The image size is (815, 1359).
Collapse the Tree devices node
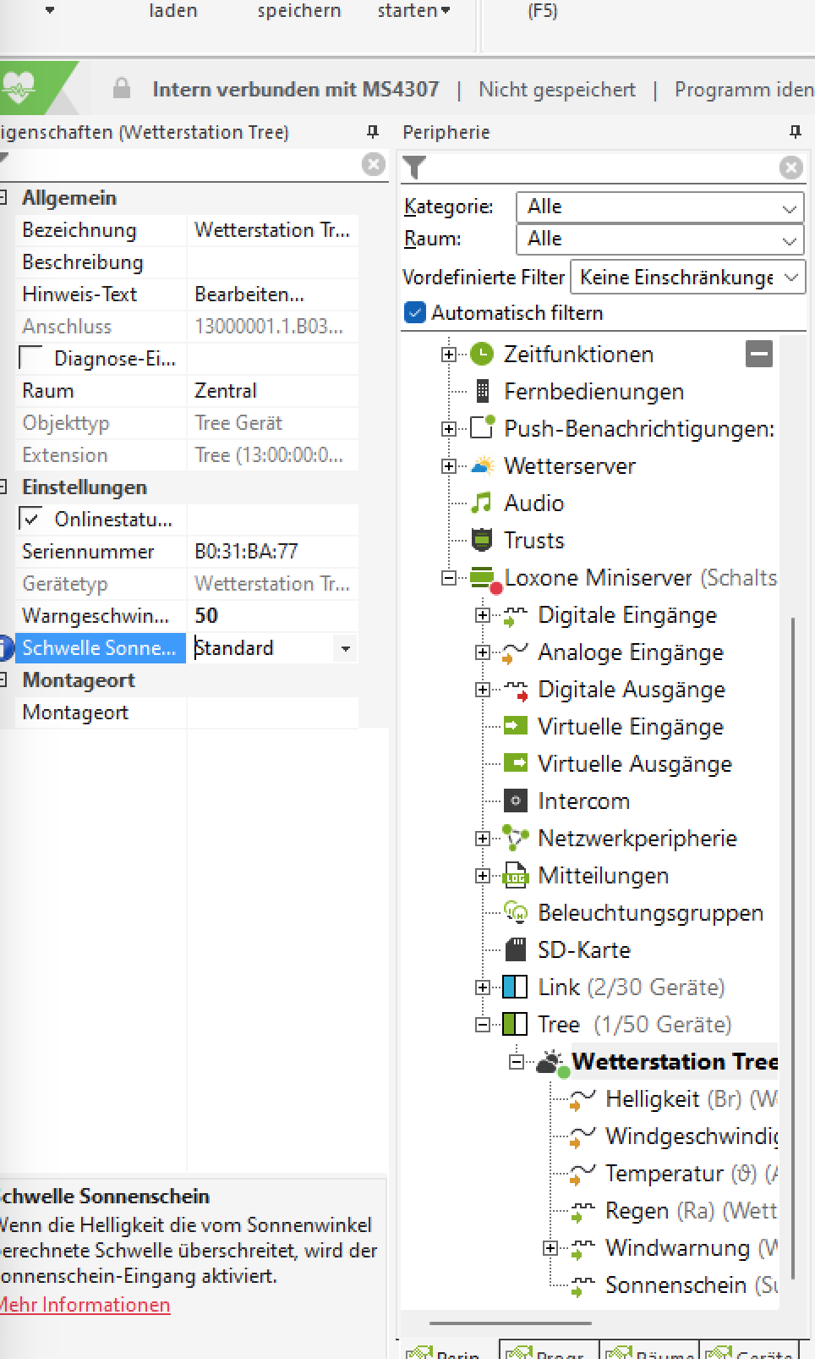coord(483,1024)
